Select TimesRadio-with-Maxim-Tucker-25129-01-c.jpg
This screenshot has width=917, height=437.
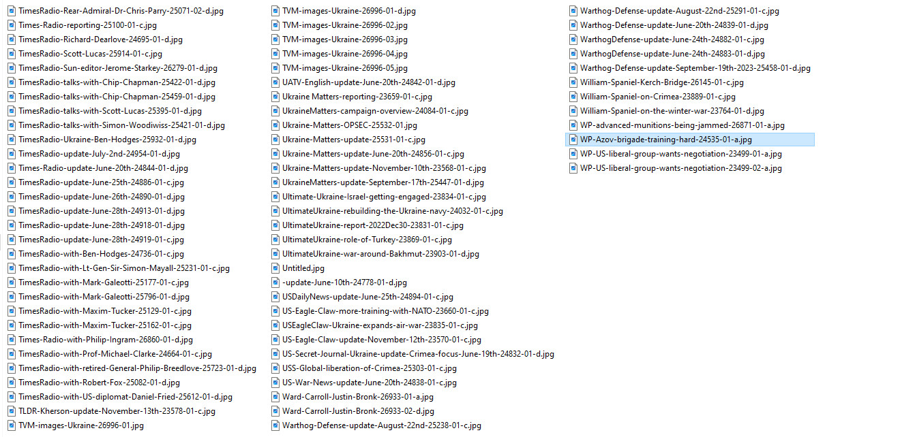tap(105, 311)
